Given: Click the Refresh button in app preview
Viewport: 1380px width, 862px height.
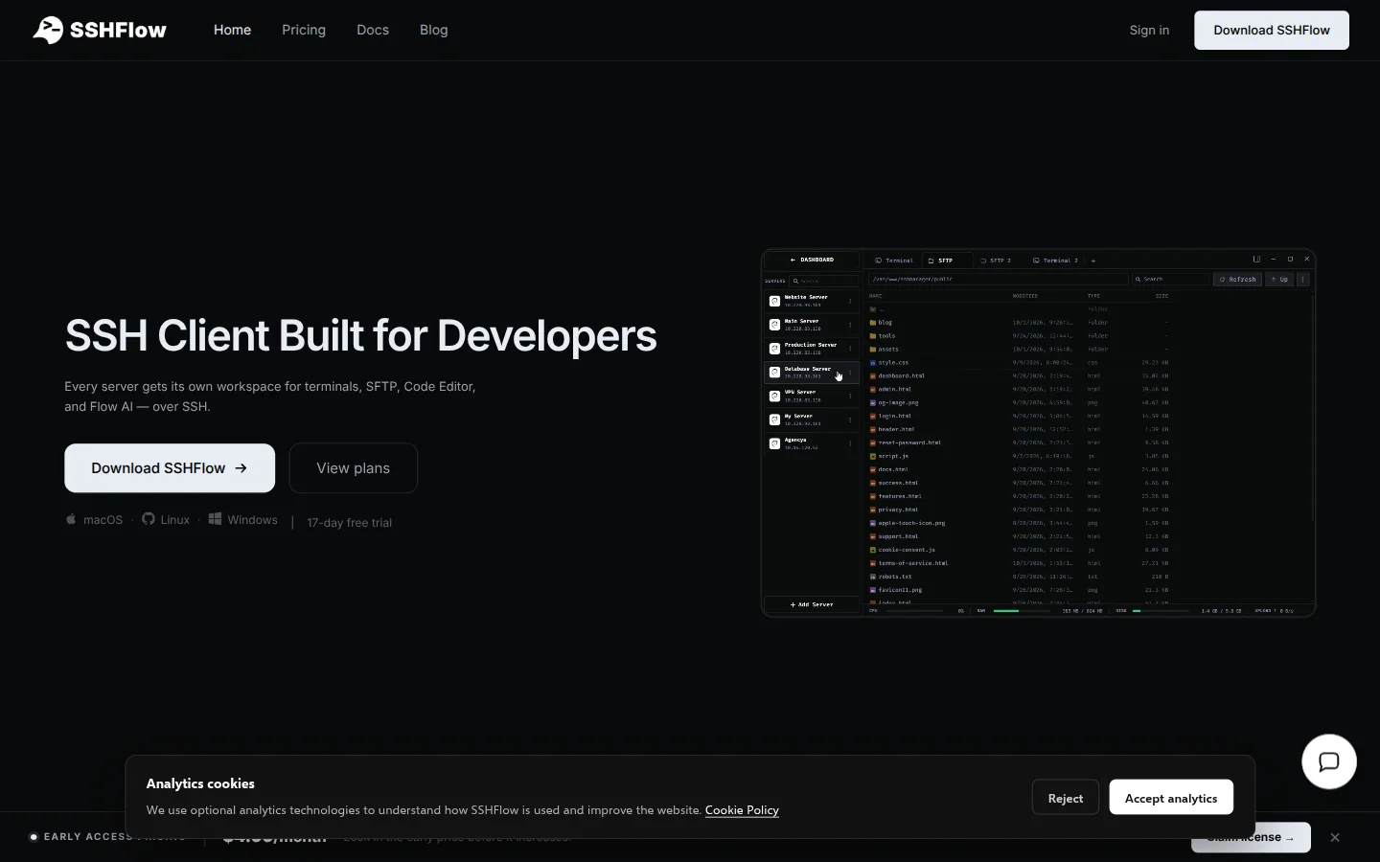Looking at the screenshot, I should point(1237,280).
